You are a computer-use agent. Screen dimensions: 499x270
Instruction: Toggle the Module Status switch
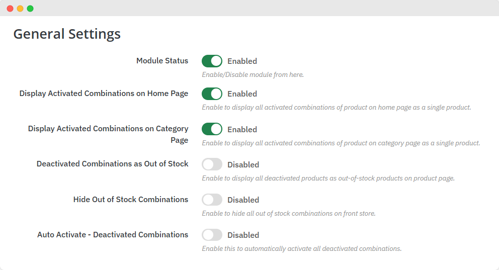click(x=212, y=61)
